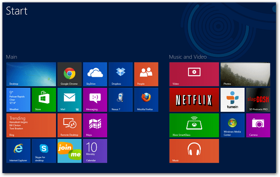
Task: Select the Main group heading
Action: (11, 57)
